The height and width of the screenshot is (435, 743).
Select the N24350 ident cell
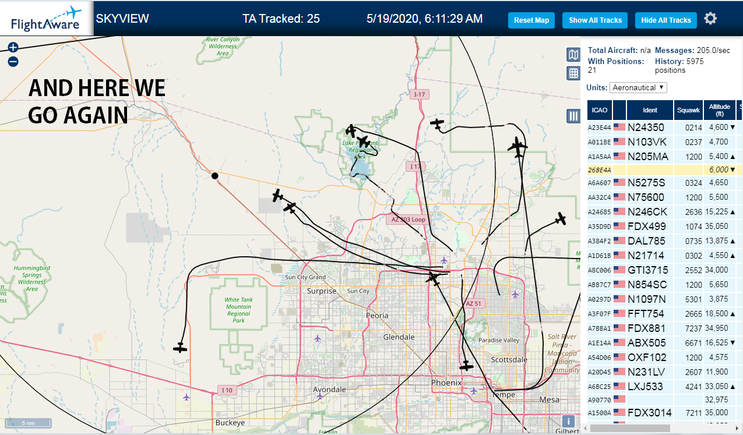(650, 127)
